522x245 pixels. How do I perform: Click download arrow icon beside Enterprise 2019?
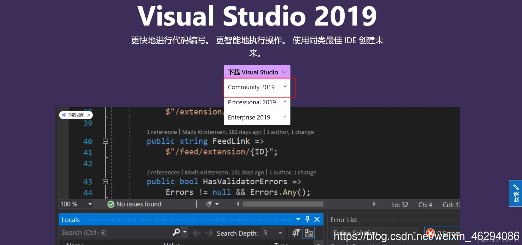285,116
